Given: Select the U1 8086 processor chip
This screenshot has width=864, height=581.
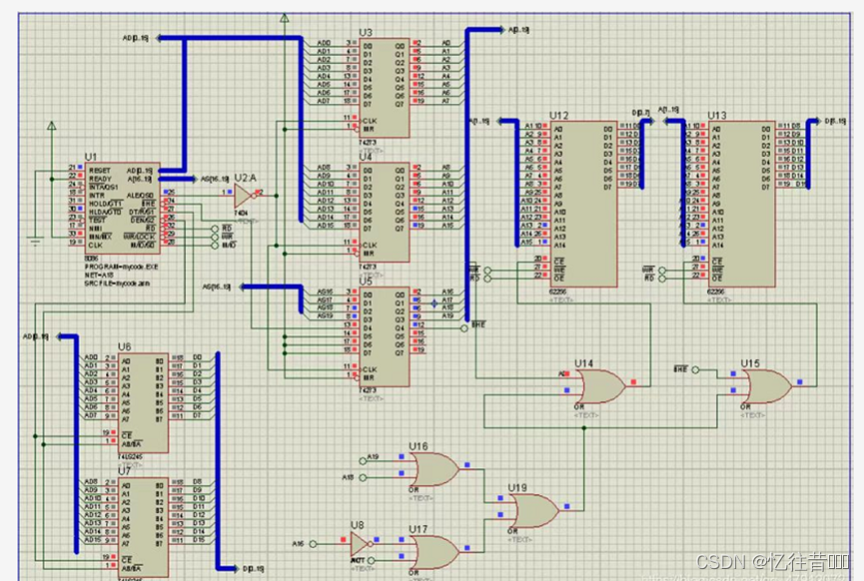Looking at the screenshot, I should click(x=122, y=208).
